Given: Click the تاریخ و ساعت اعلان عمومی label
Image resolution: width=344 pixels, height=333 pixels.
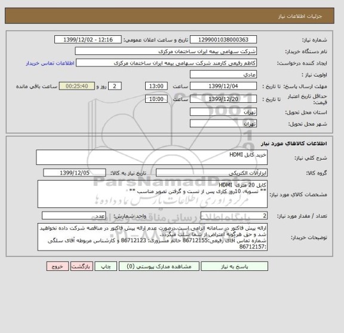Looking at the screenshot, I should [x=155, y=40].
